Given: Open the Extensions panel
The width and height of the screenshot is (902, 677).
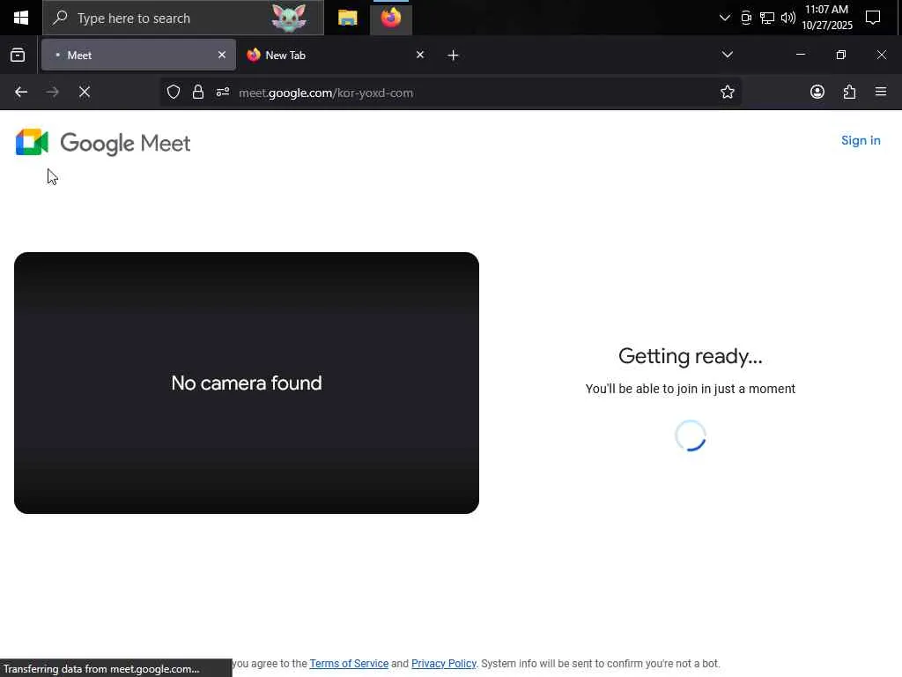Looking at the screenshot, I should [x=849, y=92].
